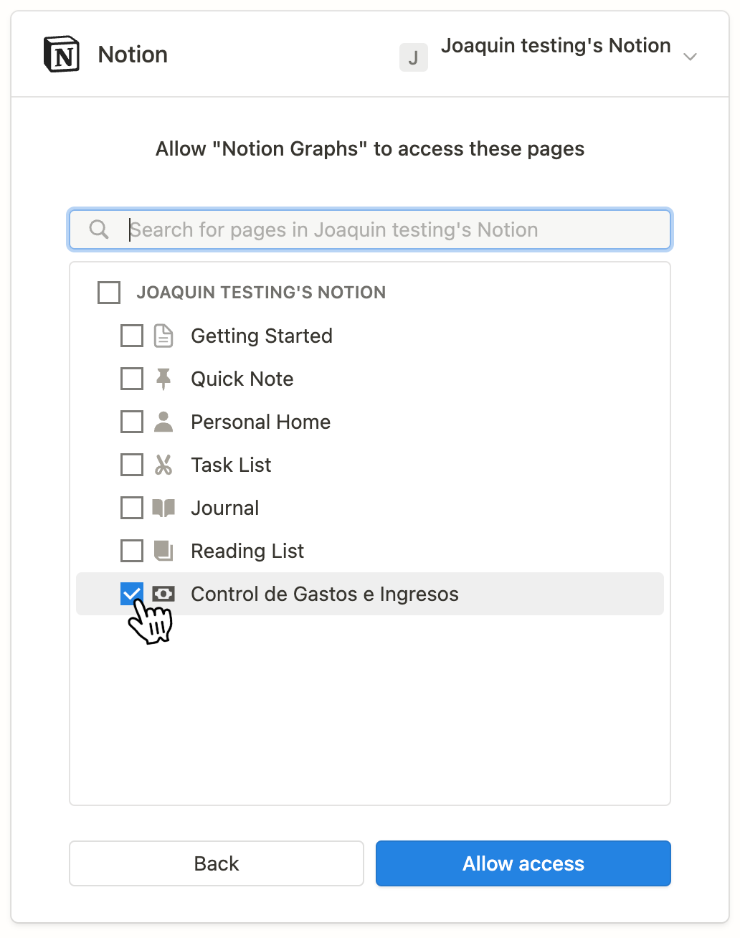Click the person icon next to Personal Home

[x=163, y=422]
